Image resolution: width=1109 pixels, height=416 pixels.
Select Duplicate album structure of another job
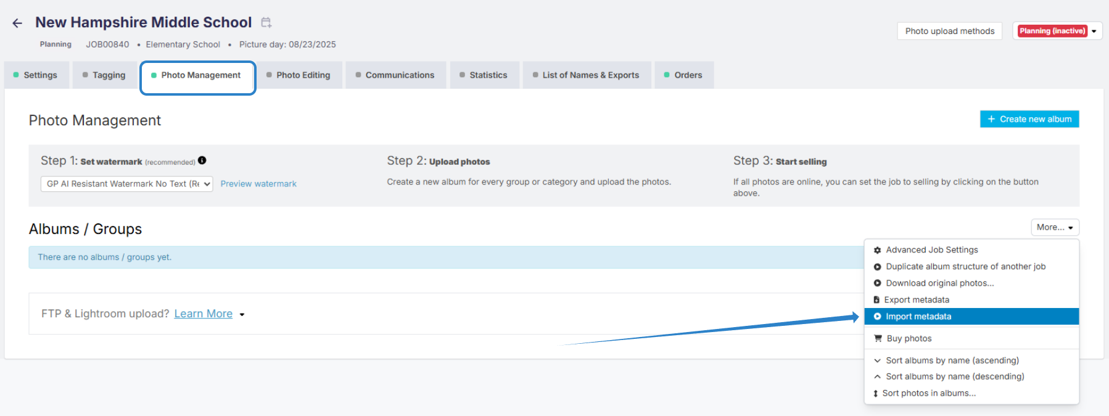click(971, 267)
